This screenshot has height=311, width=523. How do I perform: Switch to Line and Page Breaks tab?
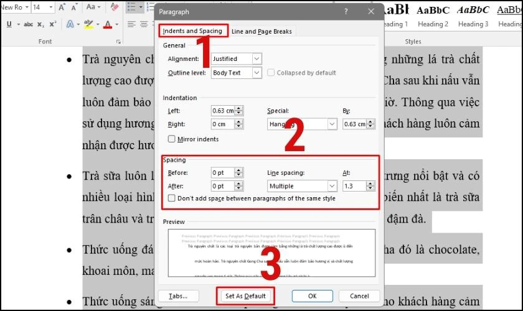261,31
